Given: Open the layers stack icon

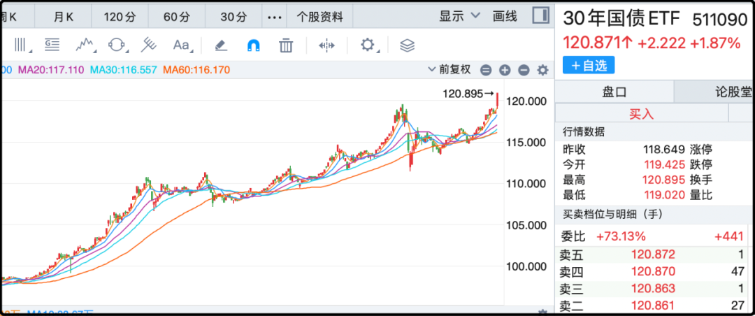Looking at the screenshot, I should (407, 45).
